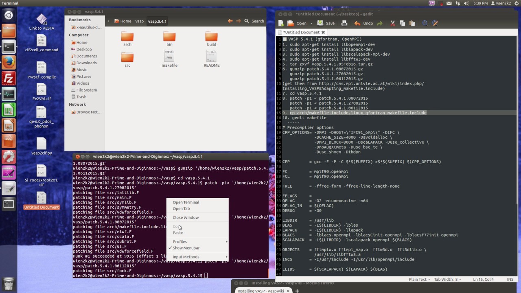Open LibreOffice Calc from the launcher
Image resolution: width=521 pixels, height=293 pixels.
click(x=9, y=110)
